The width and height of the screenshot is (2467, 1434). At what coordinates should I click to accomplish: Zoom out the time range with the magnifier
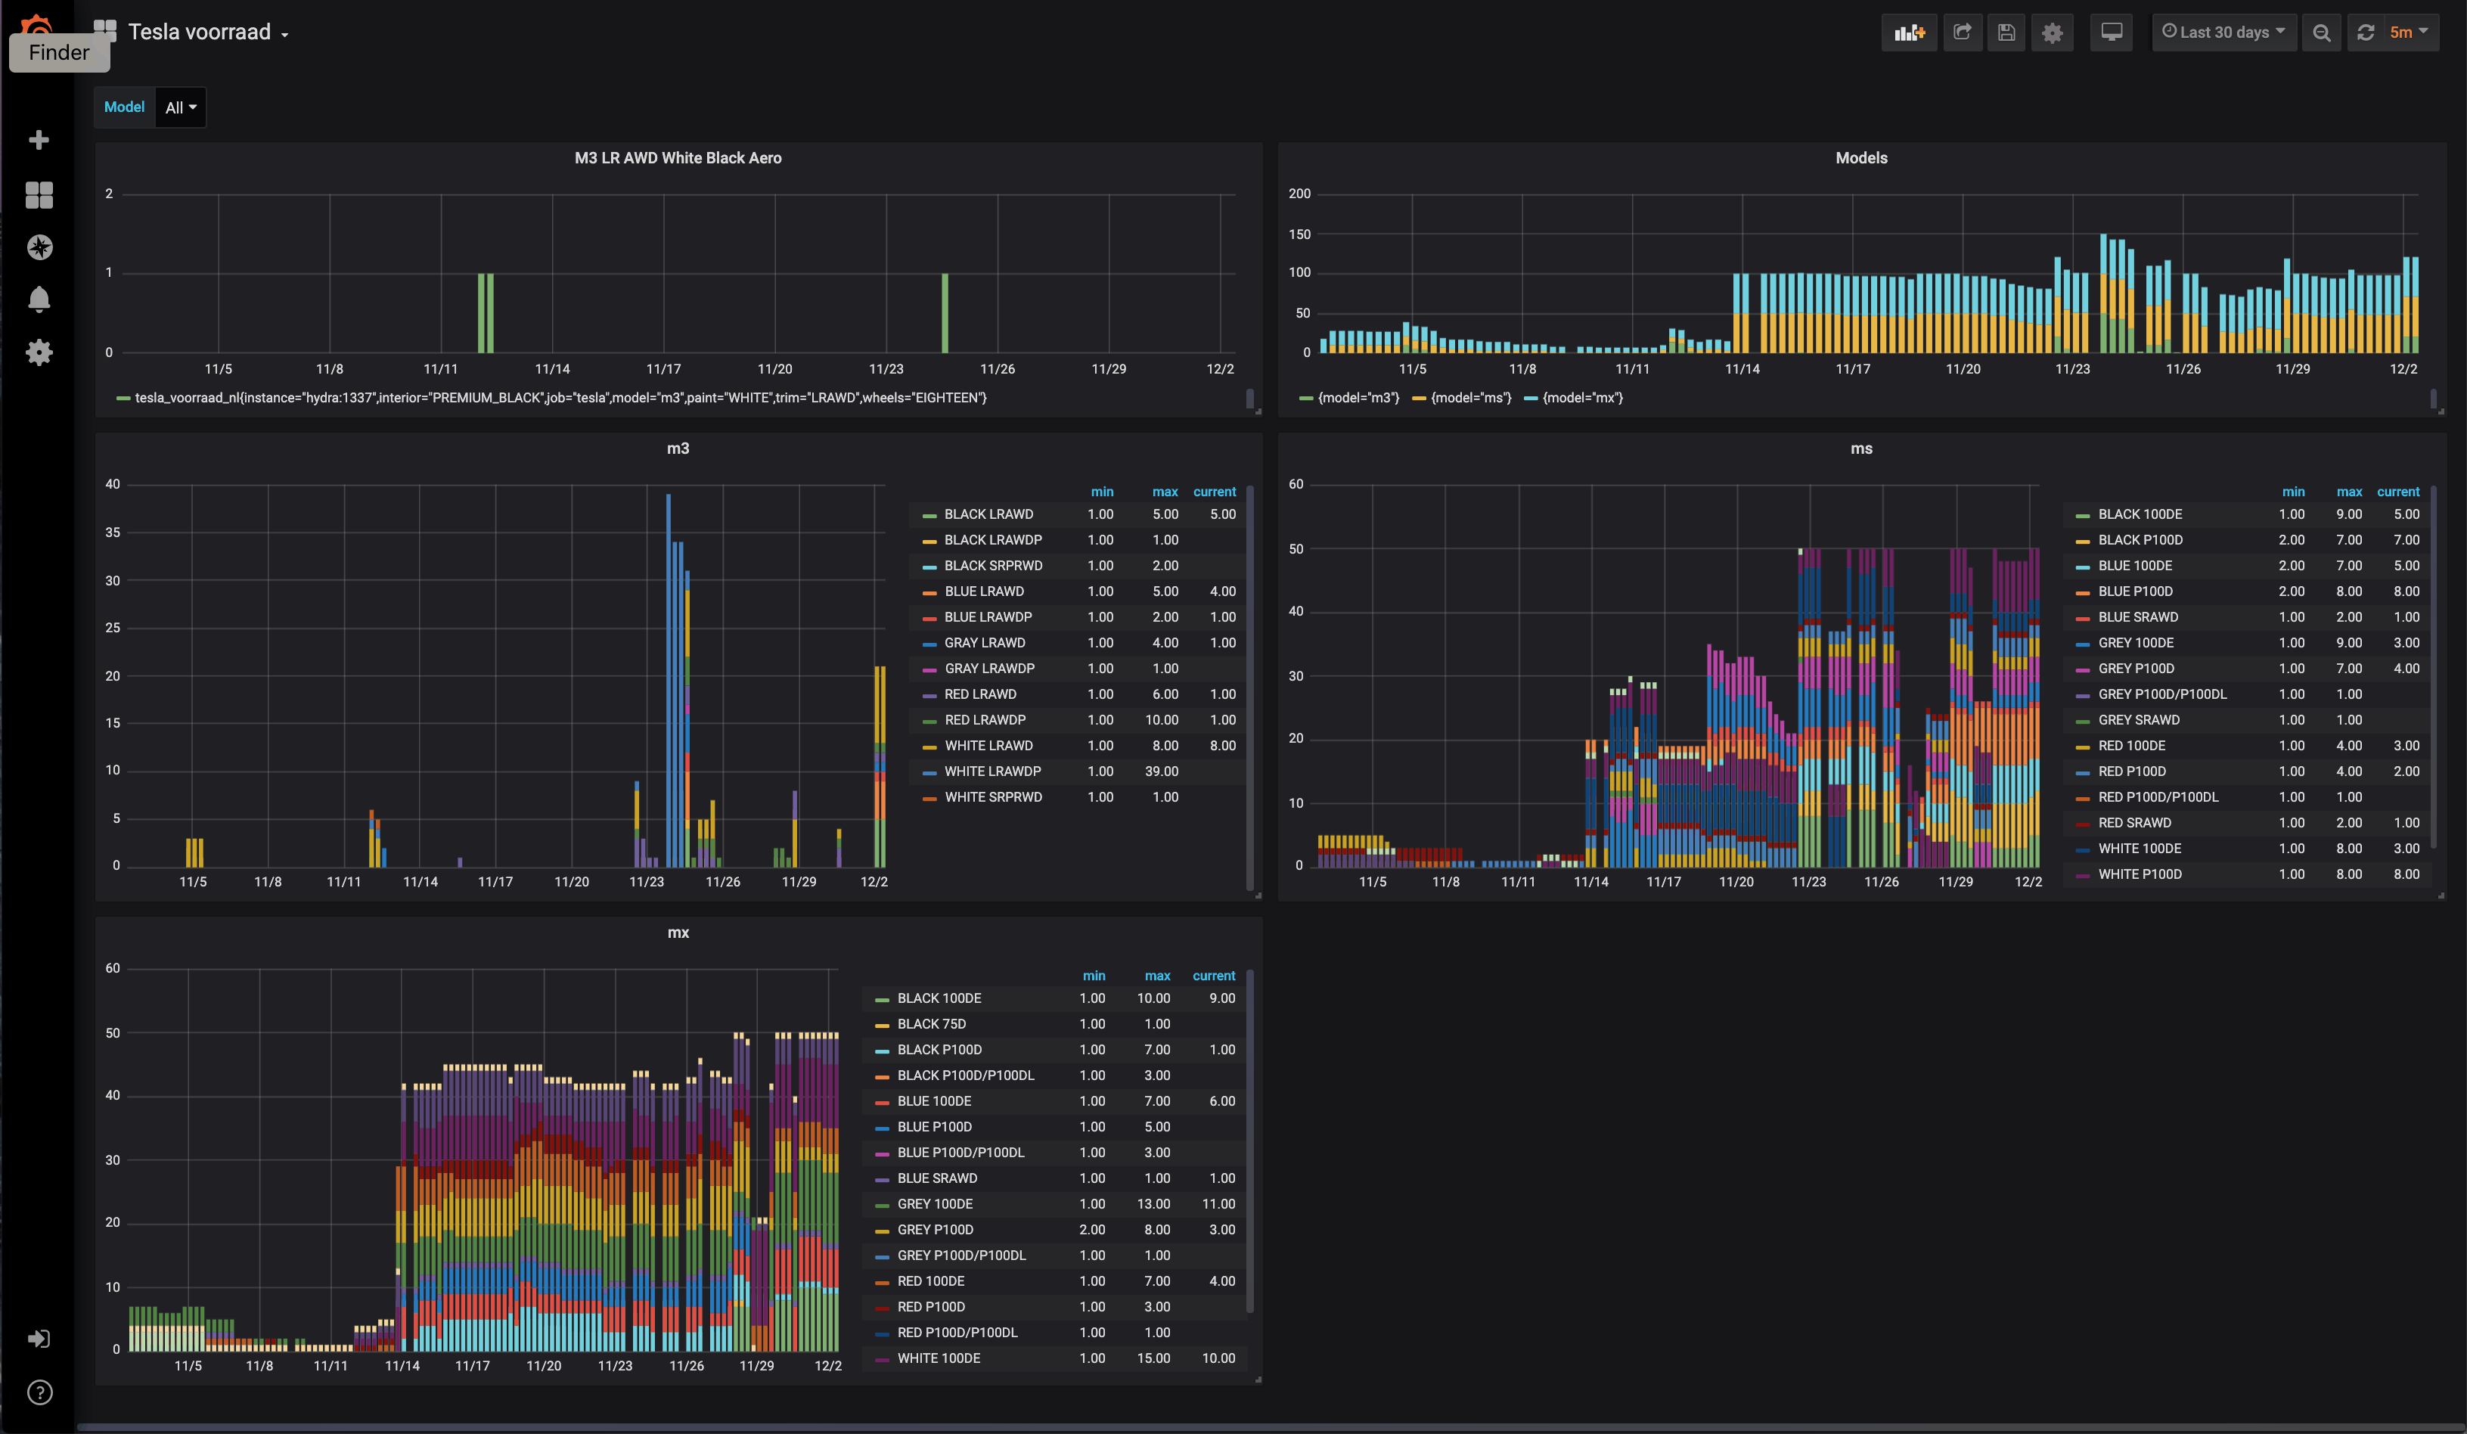click(2321, 33)
